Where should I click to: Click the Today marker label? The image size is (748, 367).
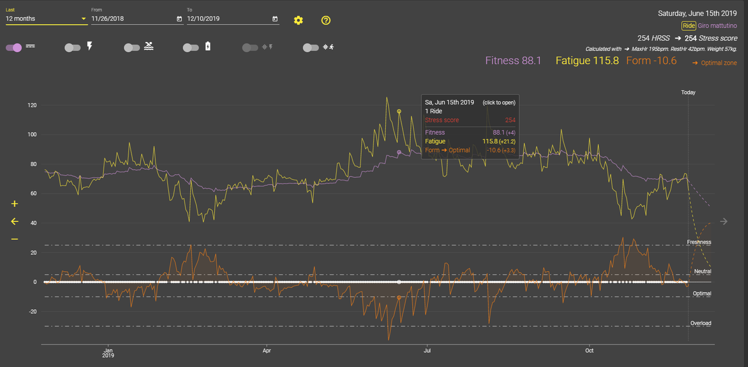coord(688,92)
